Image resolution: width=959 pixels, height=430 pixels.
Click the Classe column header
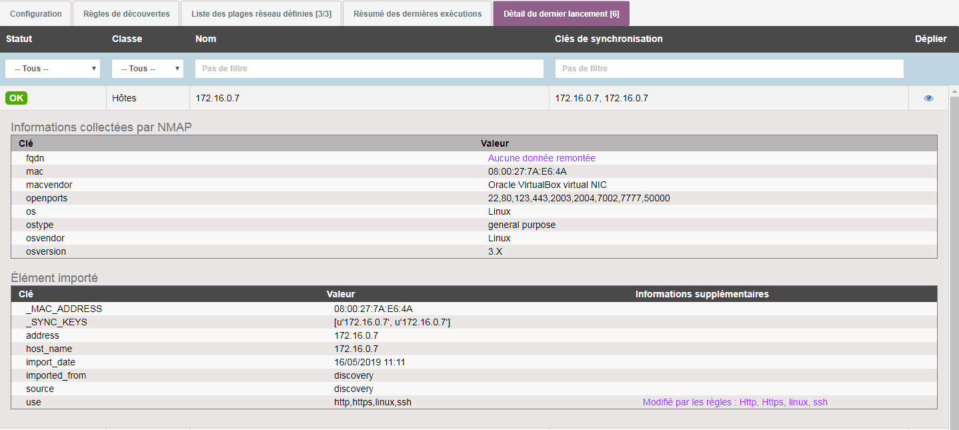tap(127, 39)
